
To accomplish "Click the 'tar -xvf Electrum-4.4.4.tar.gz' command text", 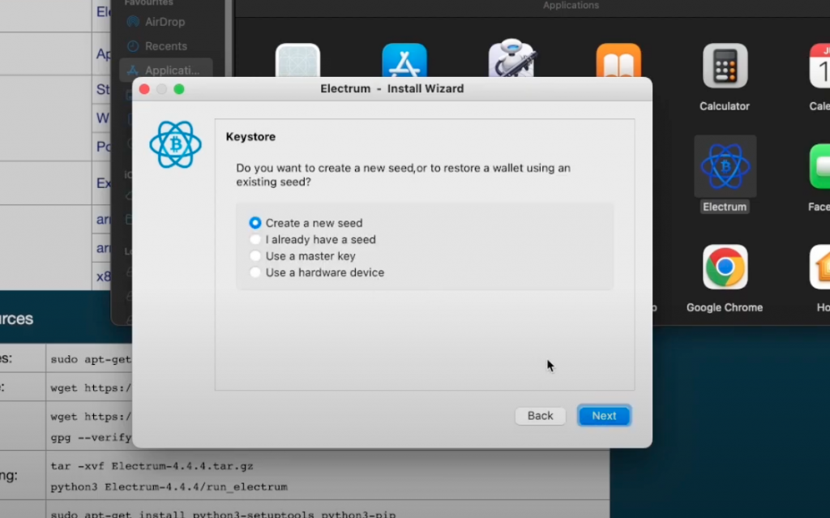I will (152, 466).
